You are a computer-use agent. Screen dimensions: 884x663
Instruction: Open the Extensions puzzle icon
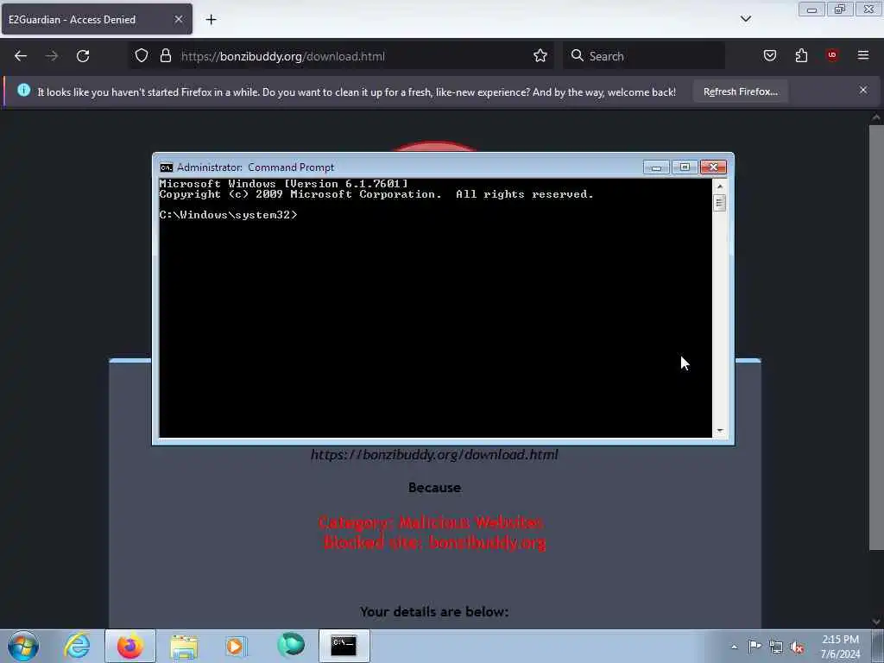pos(801,55)
